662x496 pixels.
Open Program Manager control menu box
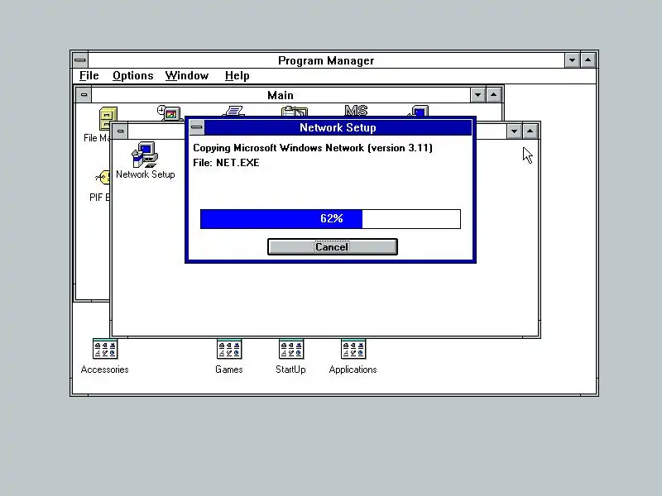(80, 60)
